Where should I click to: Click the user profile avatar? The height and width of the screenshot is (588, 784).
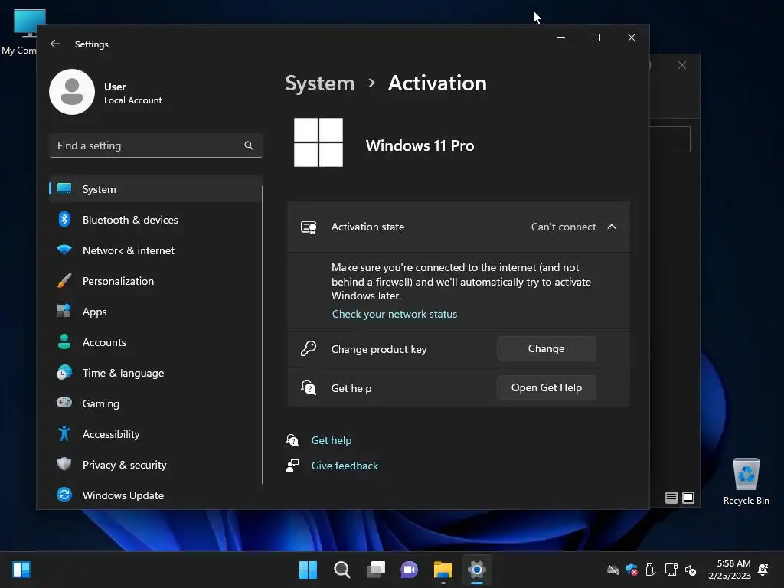[x=72, y=92]
